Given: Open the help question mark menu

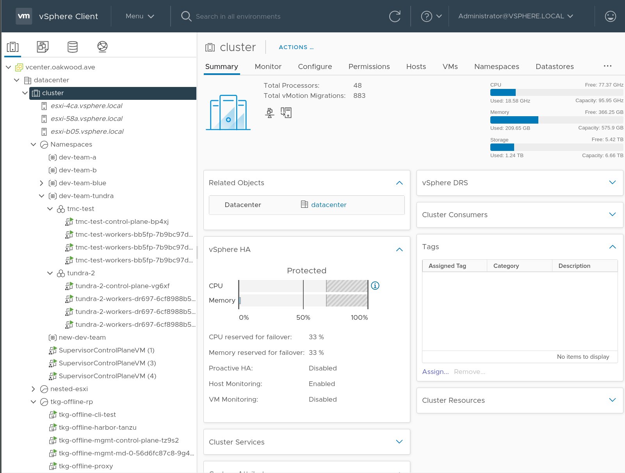Looking at the screenshot, I should pyautogui.click(x=431, y=16).
